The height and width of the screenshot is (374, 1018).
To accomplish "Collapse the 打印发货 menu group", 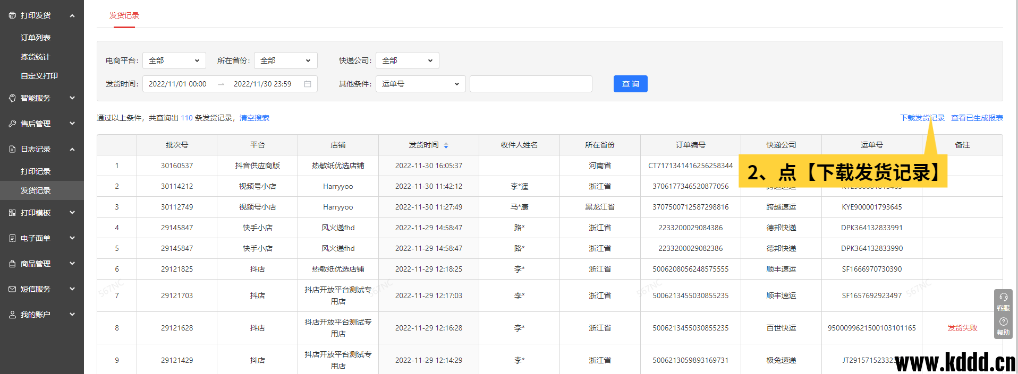I will pos(72,15).
